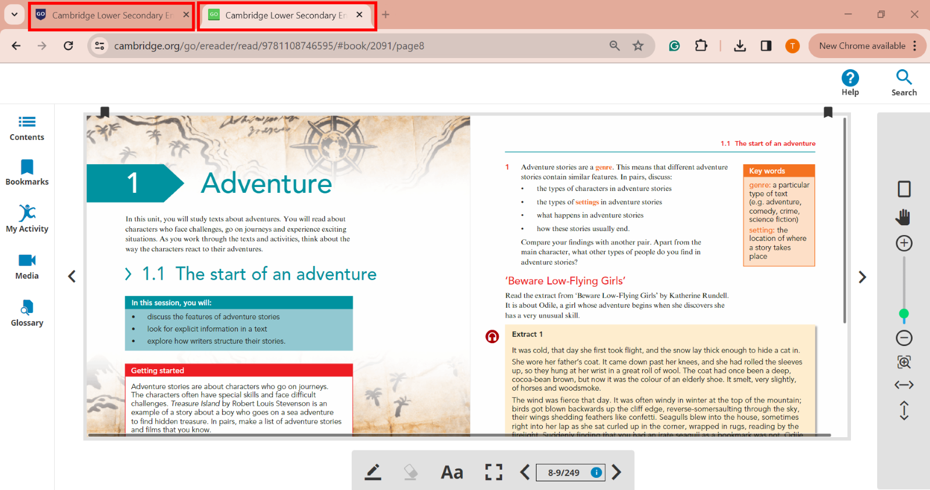
Task: Go to the next page using right arrow
Action: (862, 277)
